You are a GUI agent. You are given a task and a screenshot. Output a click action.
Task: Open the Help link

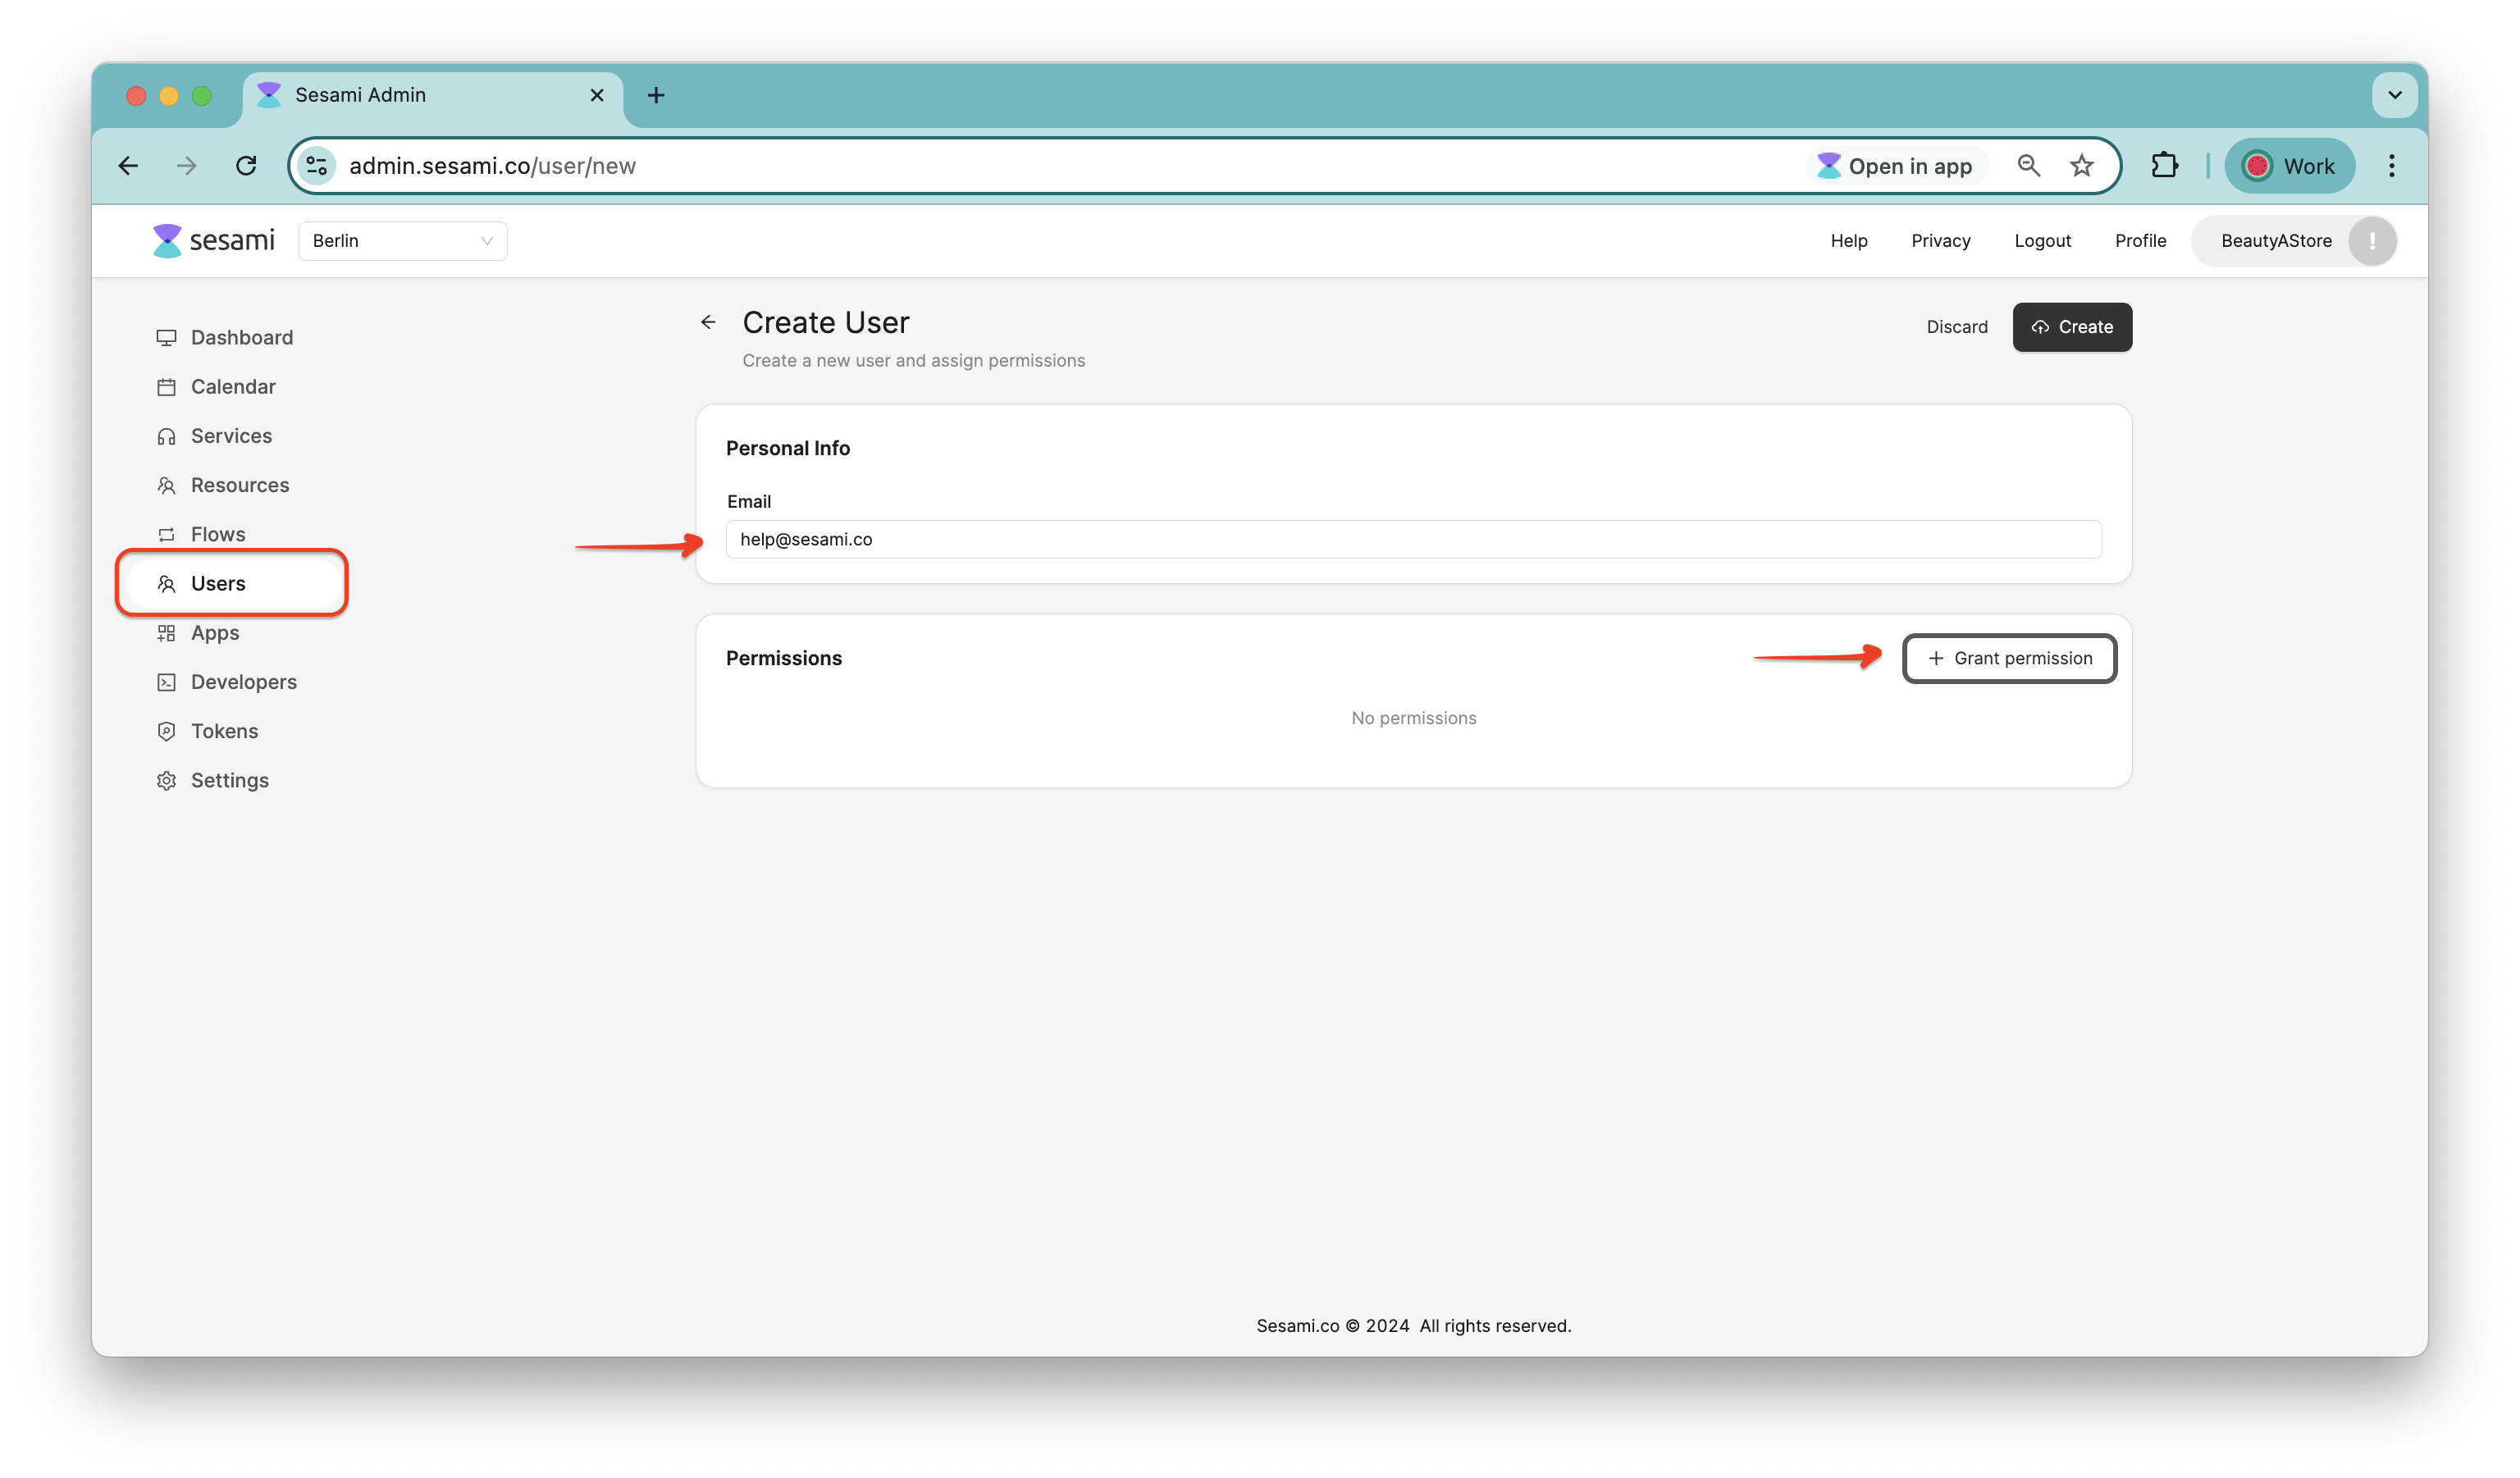click(x=1849, y=241)
